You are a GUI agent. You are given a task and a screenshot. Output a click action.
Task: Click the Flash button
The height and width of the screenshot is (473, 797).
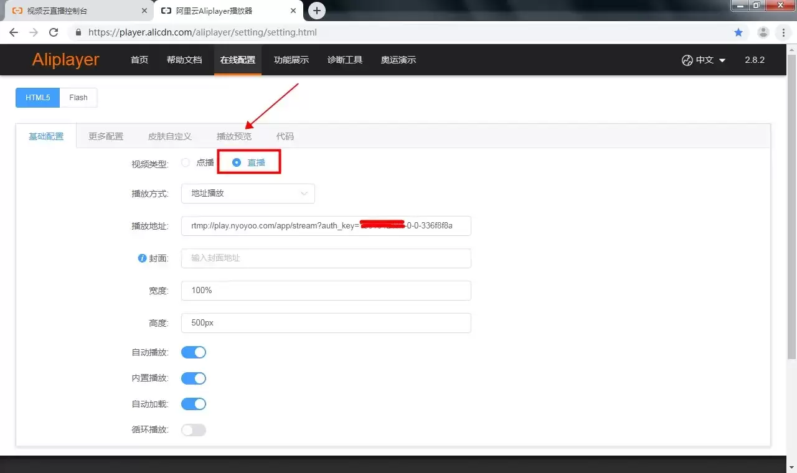coord(78,98)
